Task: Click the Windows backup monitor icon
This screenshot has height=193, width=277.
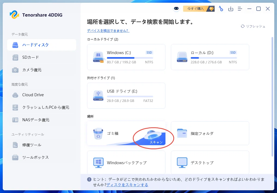Action: click(99, 163)
